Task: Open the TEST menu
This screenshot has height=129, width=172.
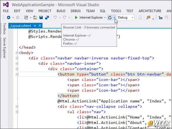Action: point(130,11)
